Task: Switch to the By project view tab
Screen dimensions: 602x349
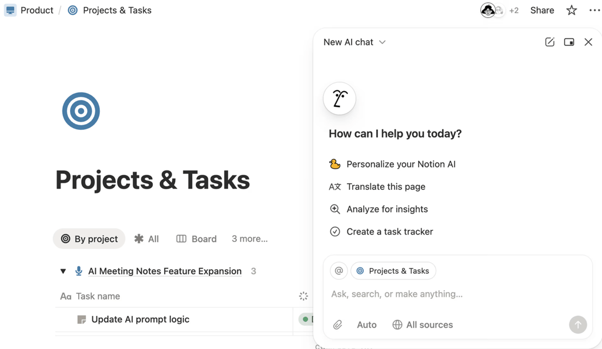Action: [x=89, y=239]
